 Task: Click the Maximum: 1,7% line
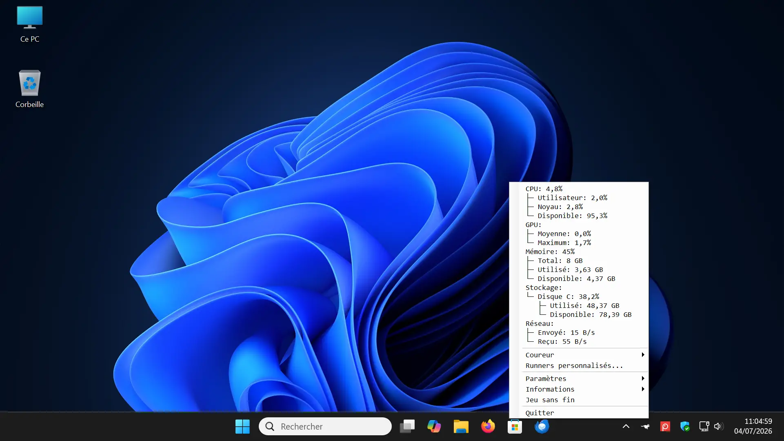pyautogui.click(x=564, y=243)
